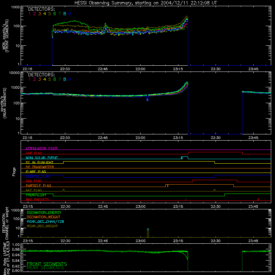Select green detector 6 in rear segments legend
275x275 pixels.
point(55,79)
